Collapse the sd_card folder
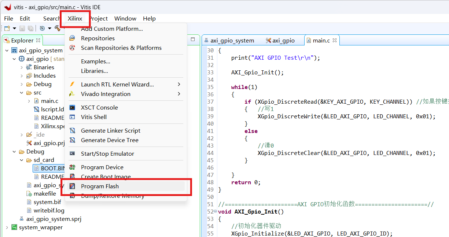This screenshot has width=449, height=237. 22,160
